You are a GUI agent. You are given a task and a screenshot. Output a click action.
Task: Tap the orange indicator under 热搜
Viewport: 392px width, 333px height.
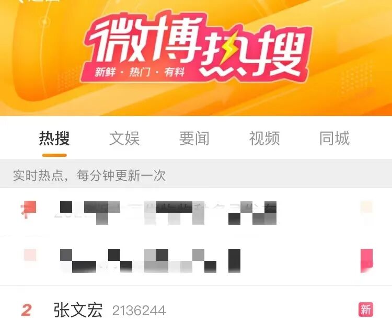click(54, 155)
